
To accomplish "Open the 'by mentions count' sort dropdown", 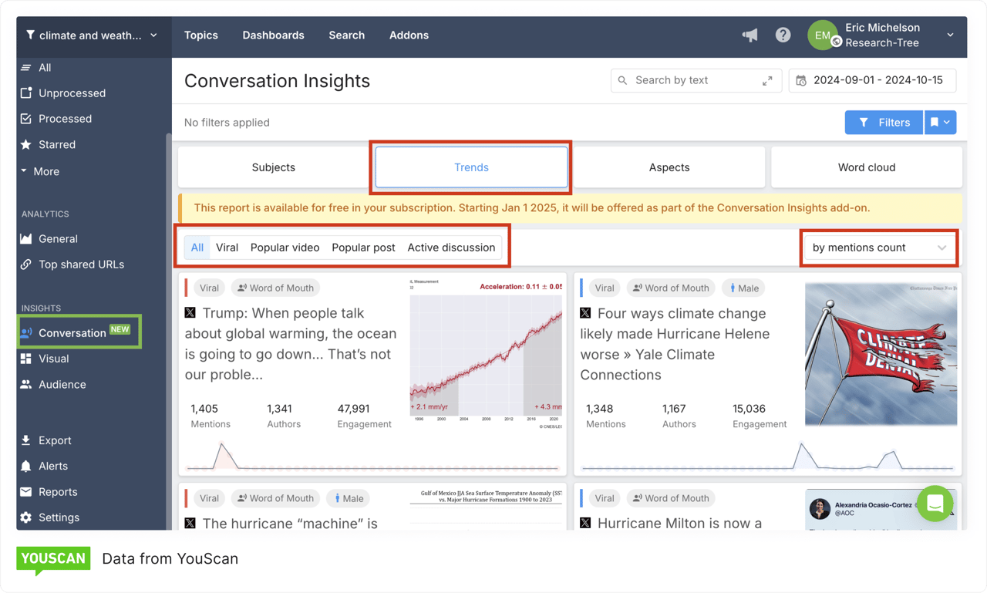I will (x=879, y=248).
